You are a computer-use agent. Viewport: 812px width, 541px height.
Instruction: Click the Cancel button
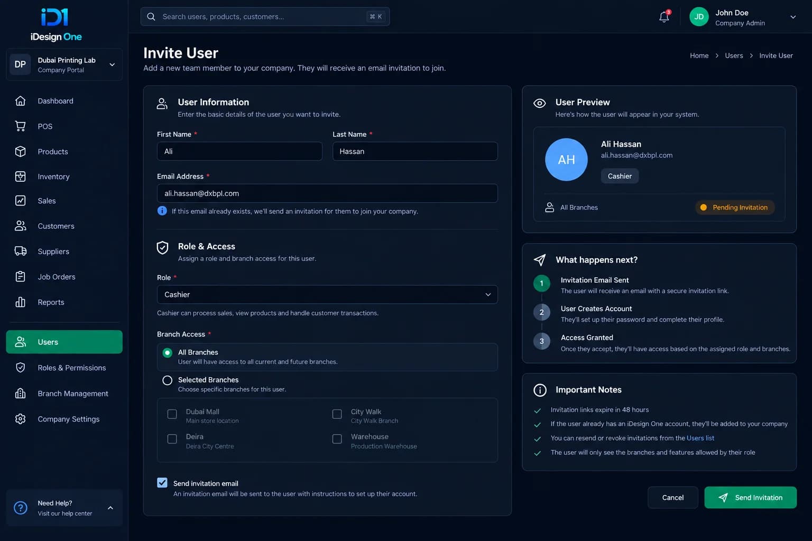point(672,498)
